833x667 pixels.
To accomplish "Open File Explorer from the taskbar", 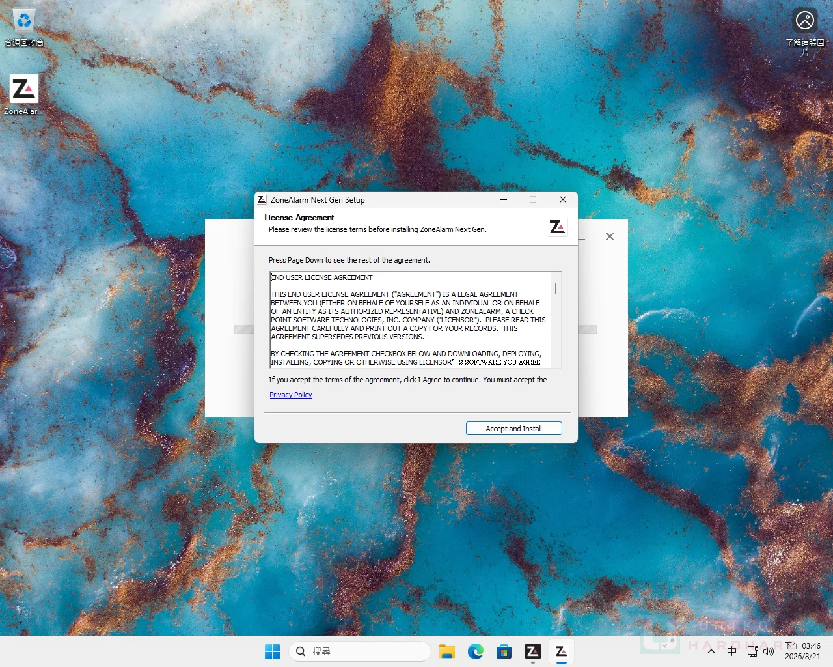I will pyautogui.click(x=447, y=651).
